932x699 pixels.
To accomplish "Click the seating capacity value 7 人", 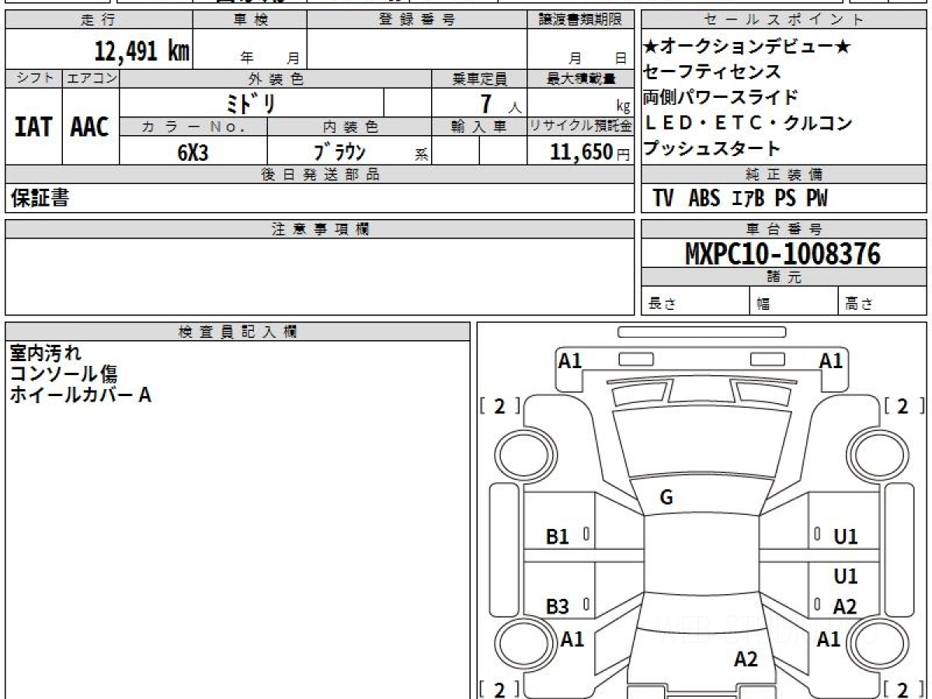I will click(500, 103).
